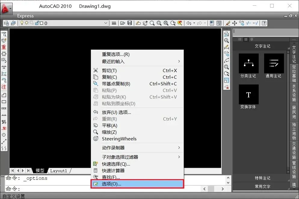Click the top magnifier in vertical toolbar

(227, 41)
